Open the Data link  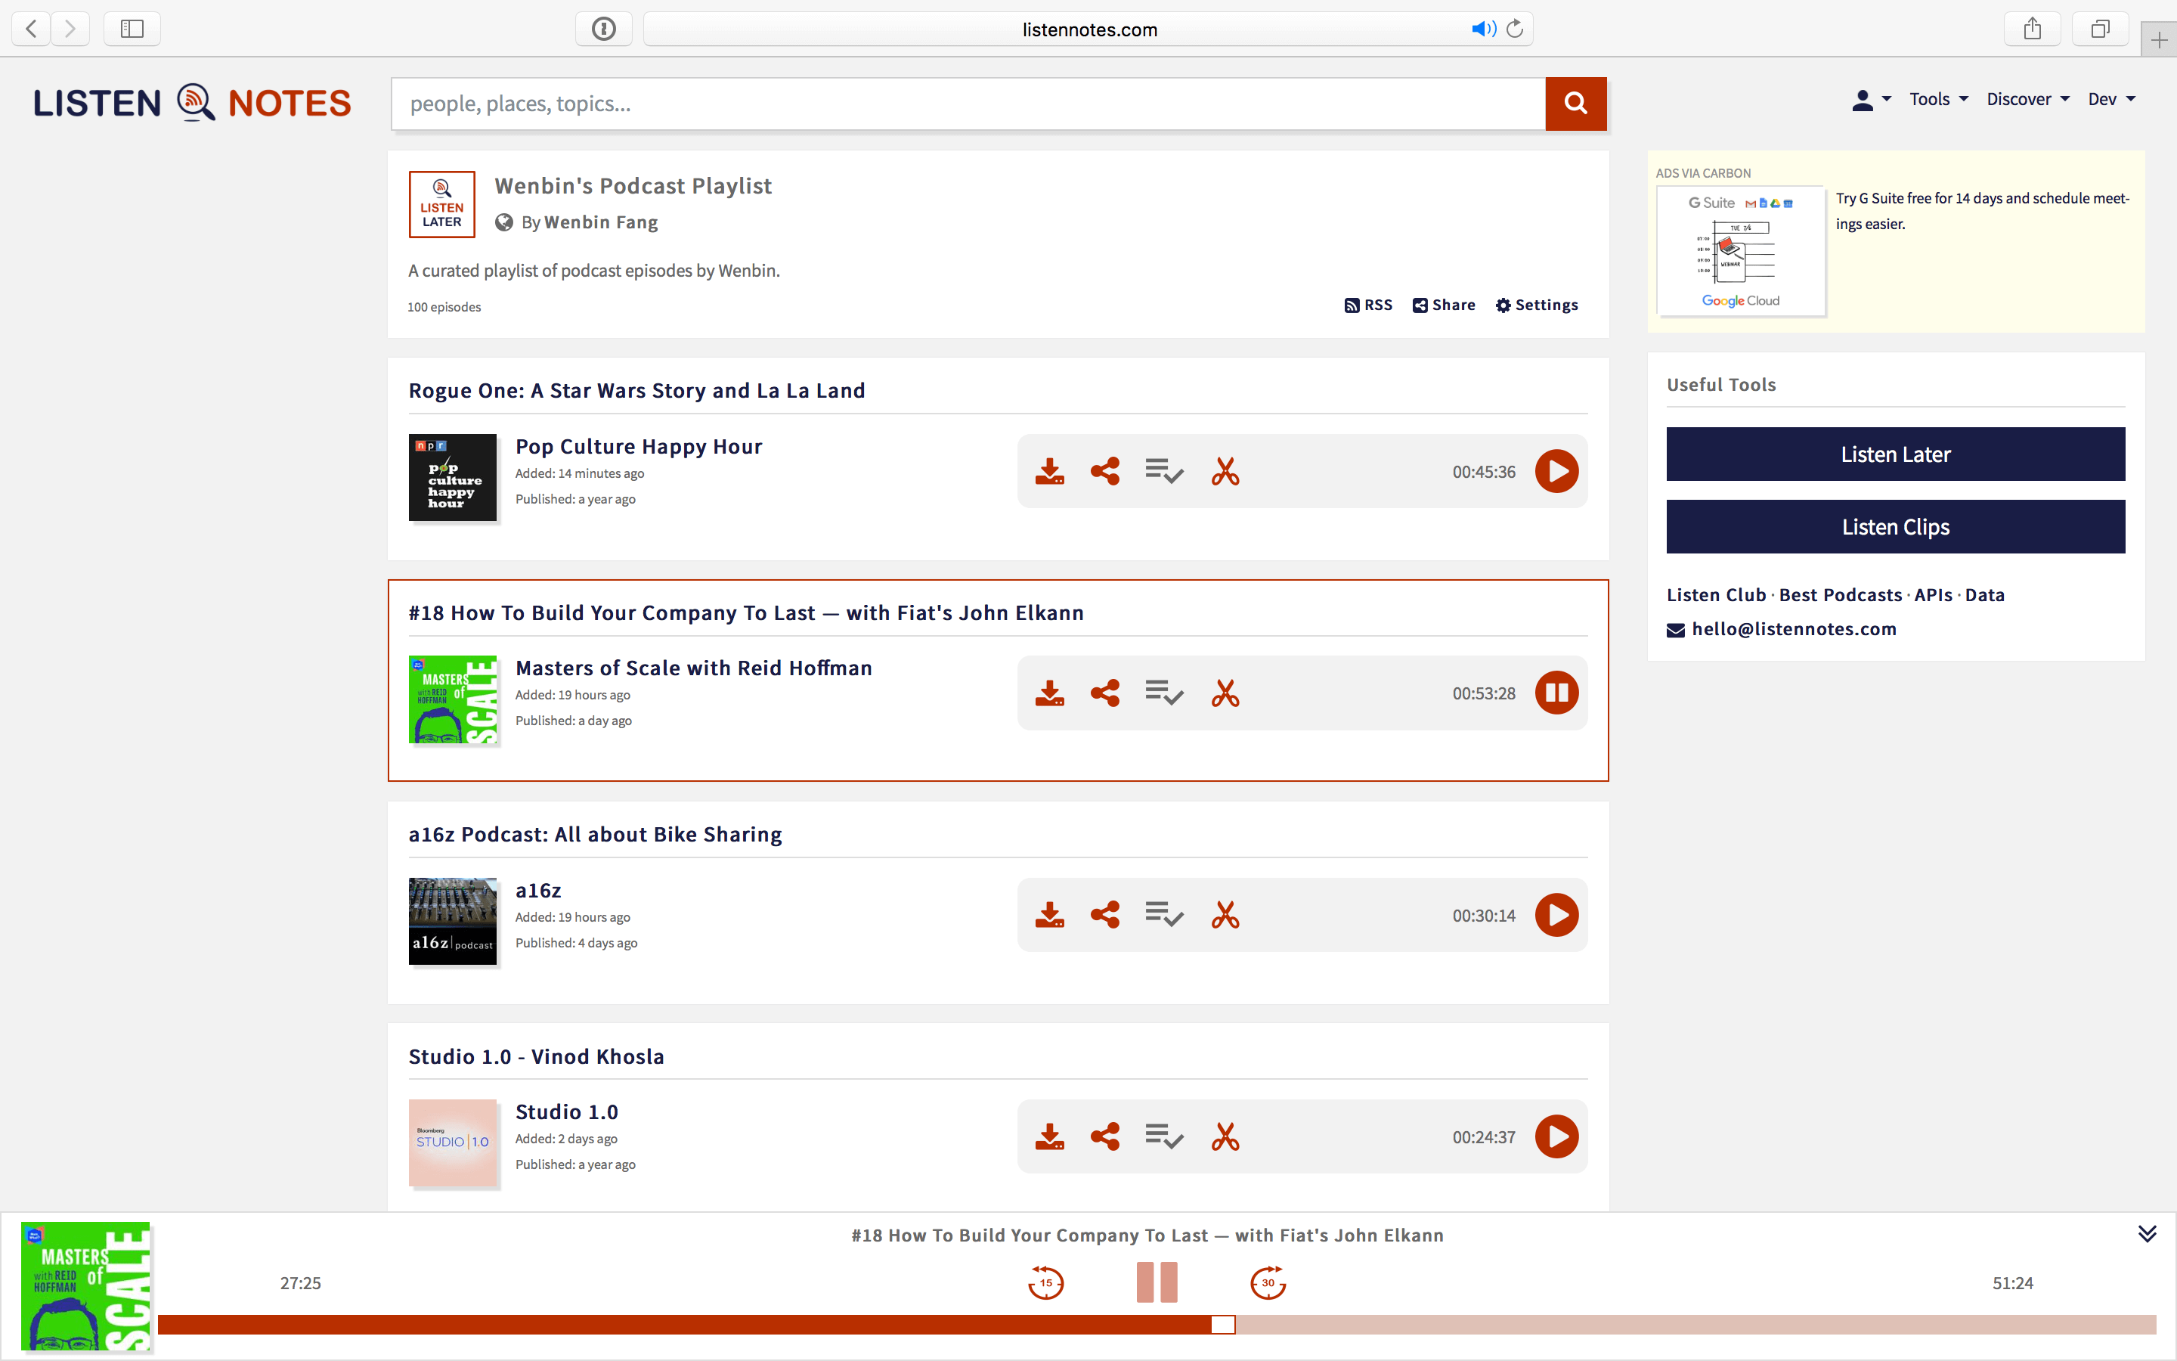tap(1984, 595)
